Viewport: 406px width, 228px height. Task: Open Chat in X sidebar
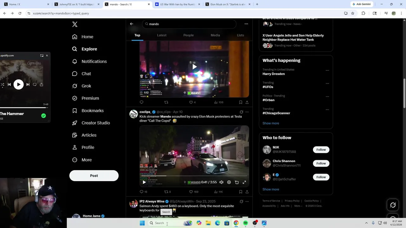coord(82,74)
